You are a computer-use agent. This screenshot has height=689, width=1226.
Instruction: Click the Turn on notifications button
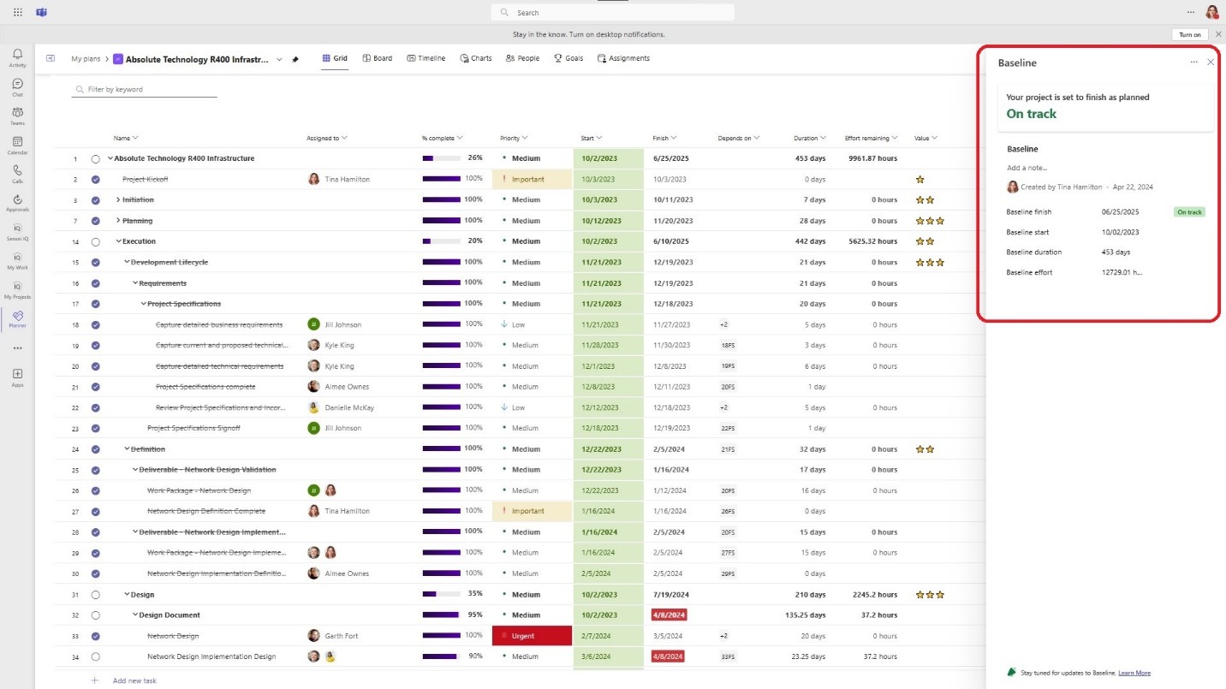(1190, 34)
